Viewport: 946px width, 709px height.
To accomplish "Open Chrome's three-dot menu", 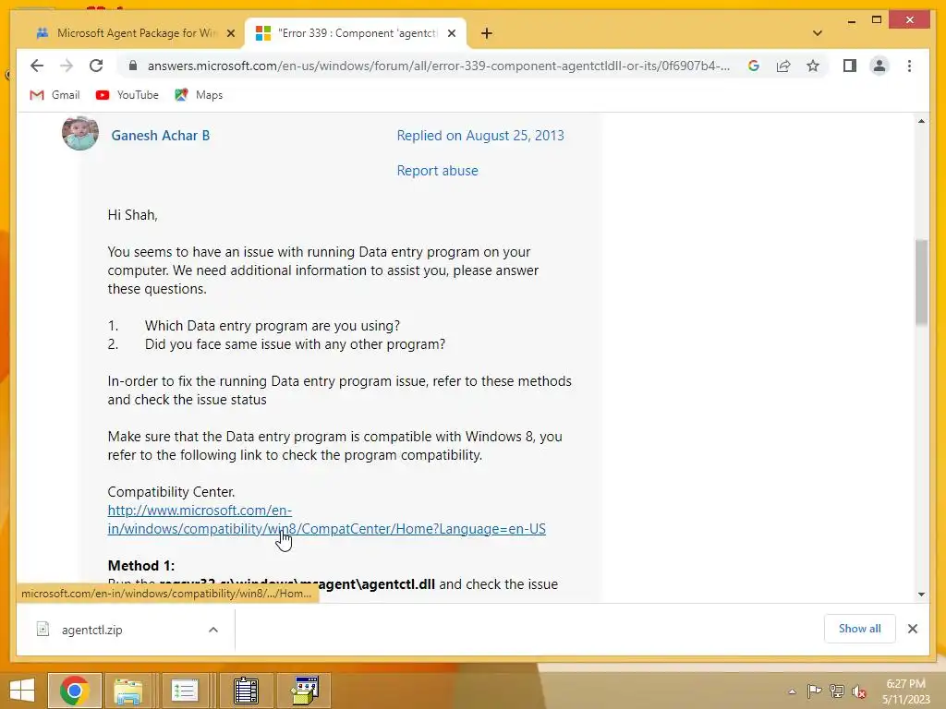I will pyautogui.click(x=909, y=66).
